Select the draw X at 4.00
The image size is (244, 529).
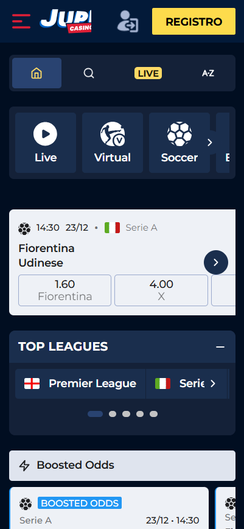(161, 290)
